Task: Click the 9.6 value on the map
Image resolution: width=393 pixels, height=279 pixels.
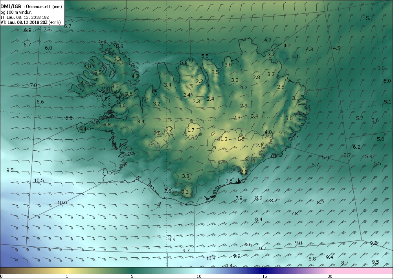Action: coord(248,245)
